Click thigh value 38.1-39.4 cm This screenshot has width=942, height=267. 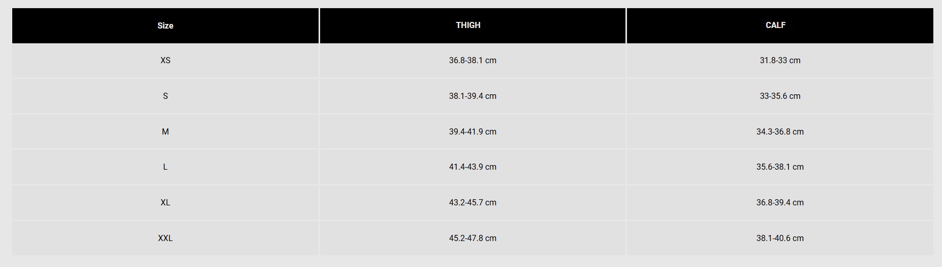pyautogui.click(x=473, y=96)
